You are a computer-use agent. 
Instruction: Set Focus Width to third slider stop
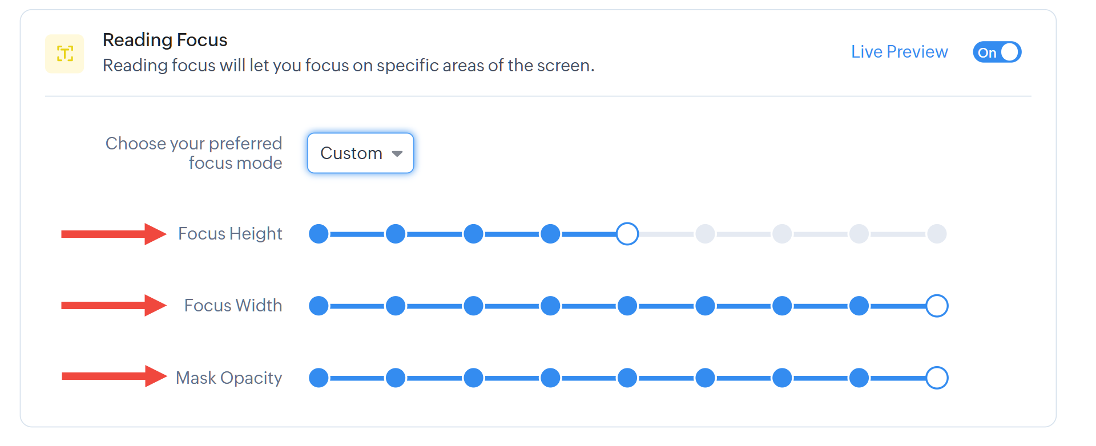[x=473, y=306]
